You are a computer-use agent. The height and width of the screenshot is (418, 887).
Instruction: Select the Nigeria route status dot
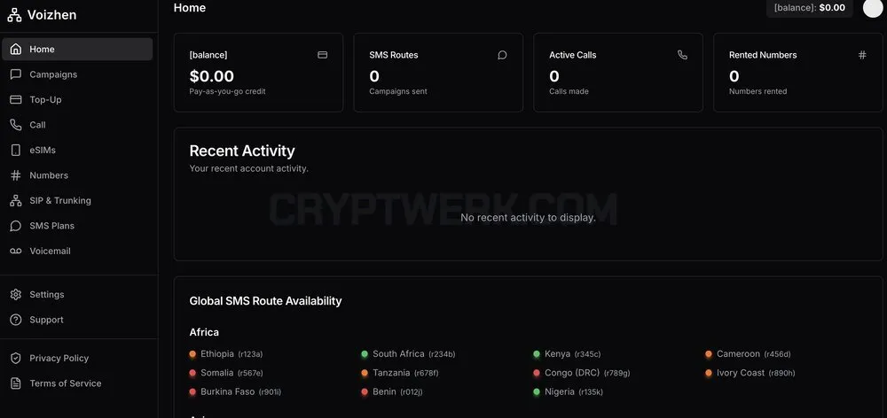(537, 392)
